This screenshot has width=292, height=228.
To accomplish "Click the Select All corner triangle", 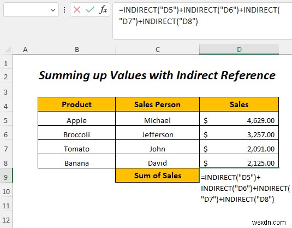I will click(8, 50).
